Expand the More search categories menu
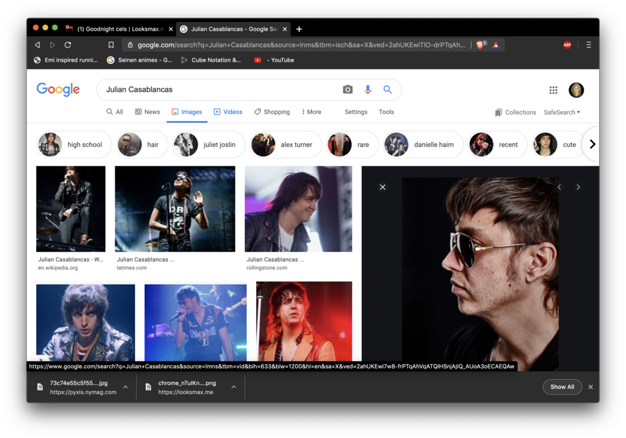 pos(311,112)
